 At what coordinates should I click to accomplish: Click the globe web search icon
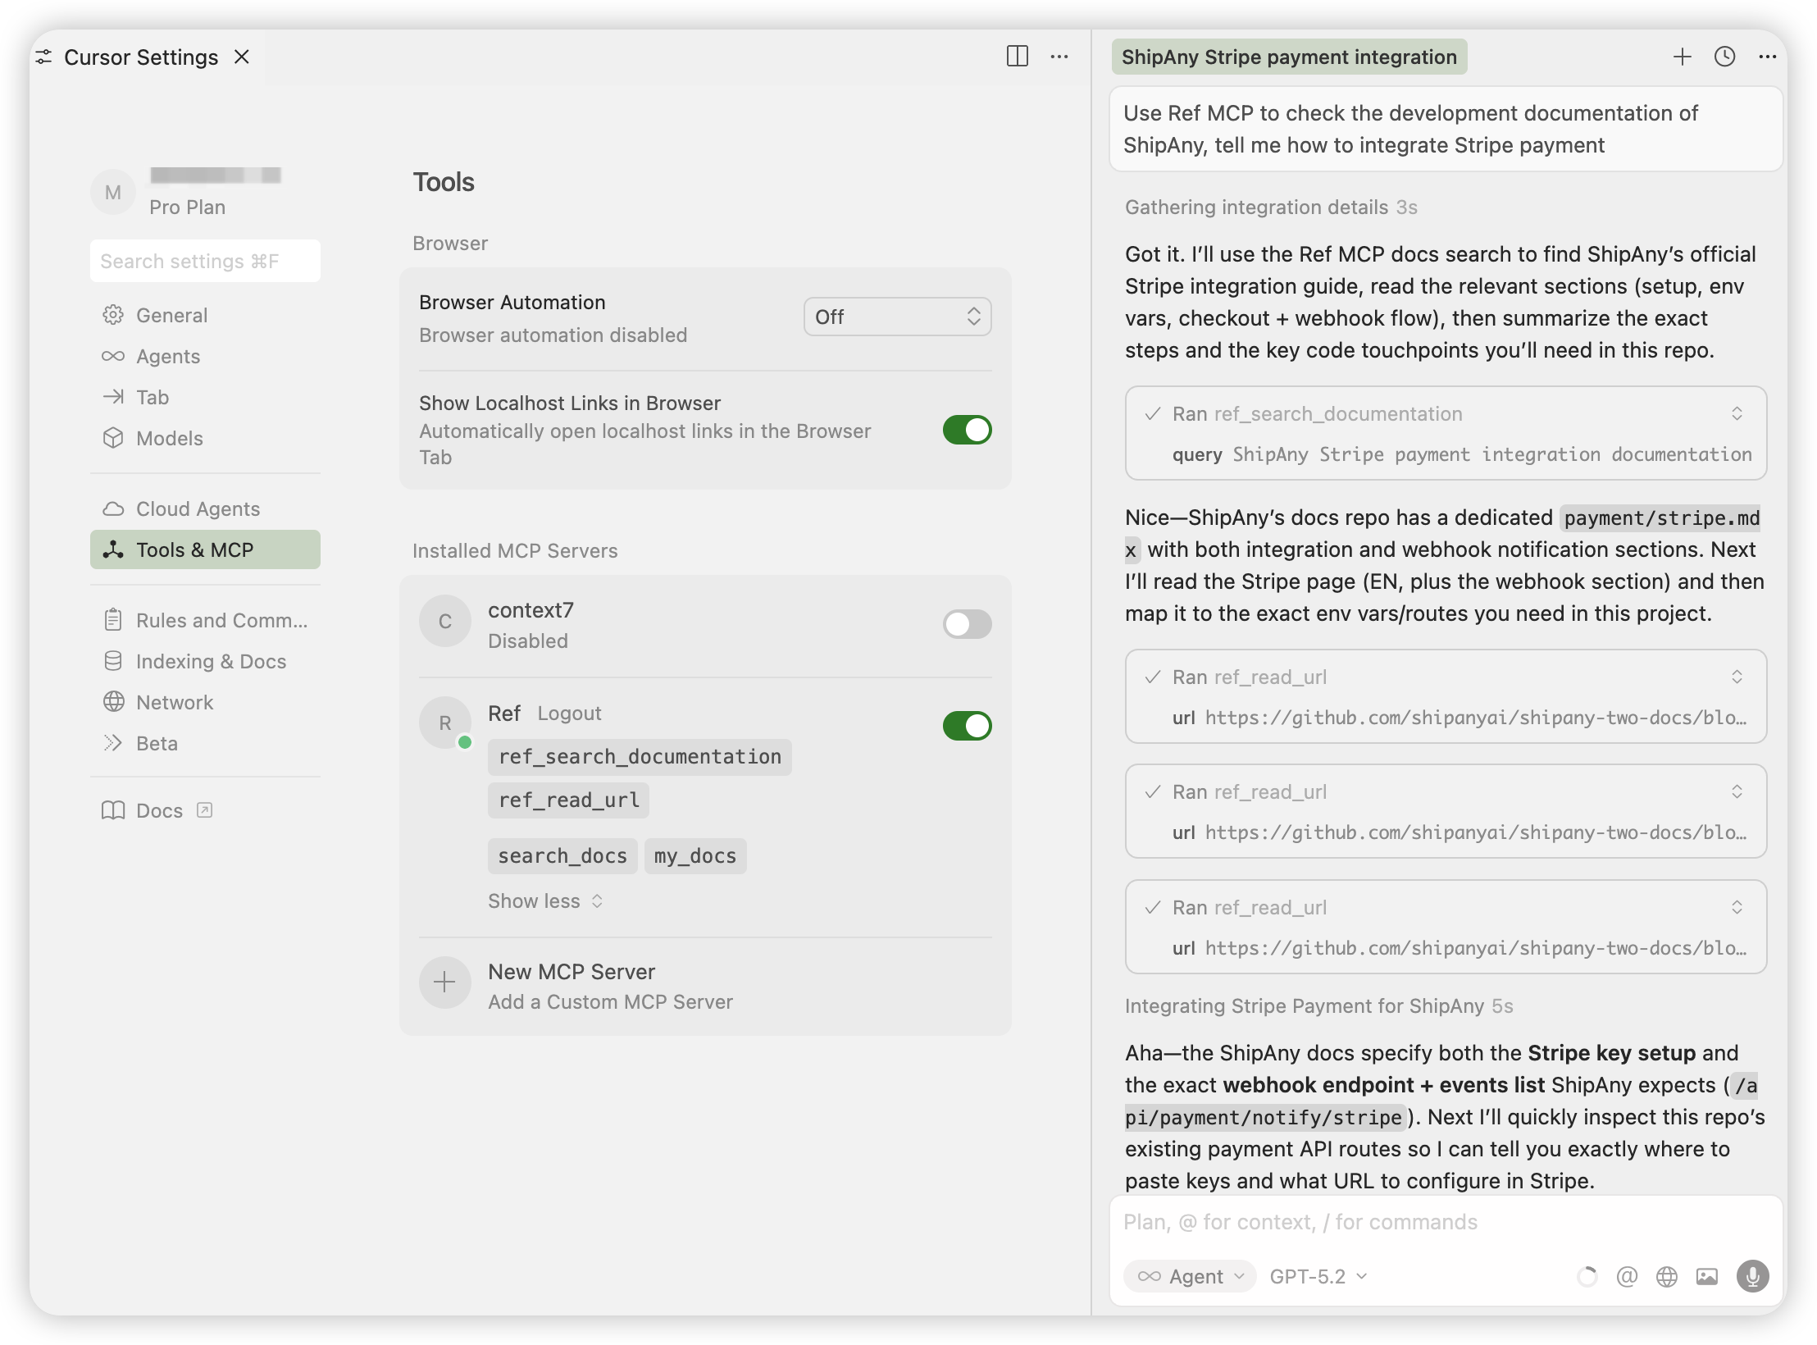point(1666,1276)
